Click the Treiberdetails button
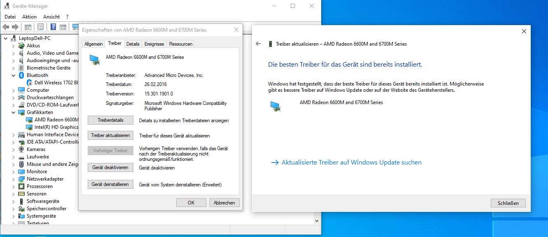The width and height of the screenshot is (548, 237). tap(110, 120)
